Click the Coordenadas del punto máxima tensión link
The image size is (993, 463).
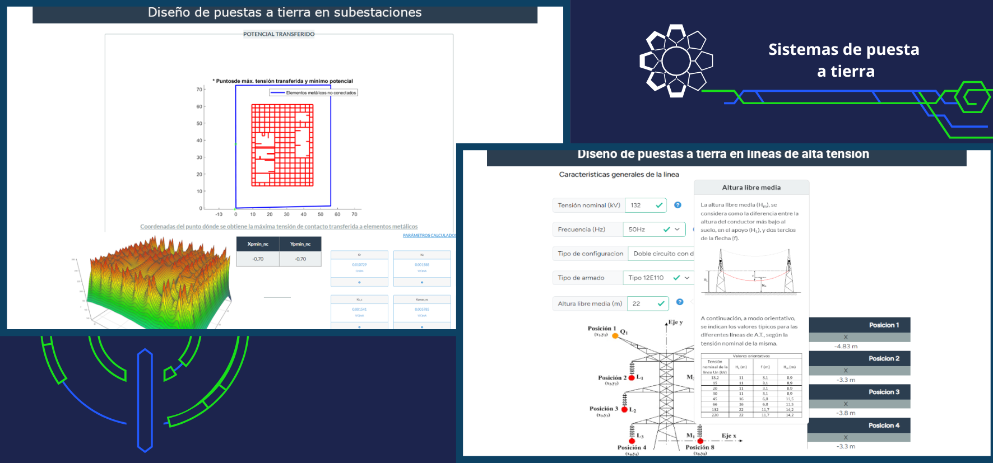coord(279,227)
